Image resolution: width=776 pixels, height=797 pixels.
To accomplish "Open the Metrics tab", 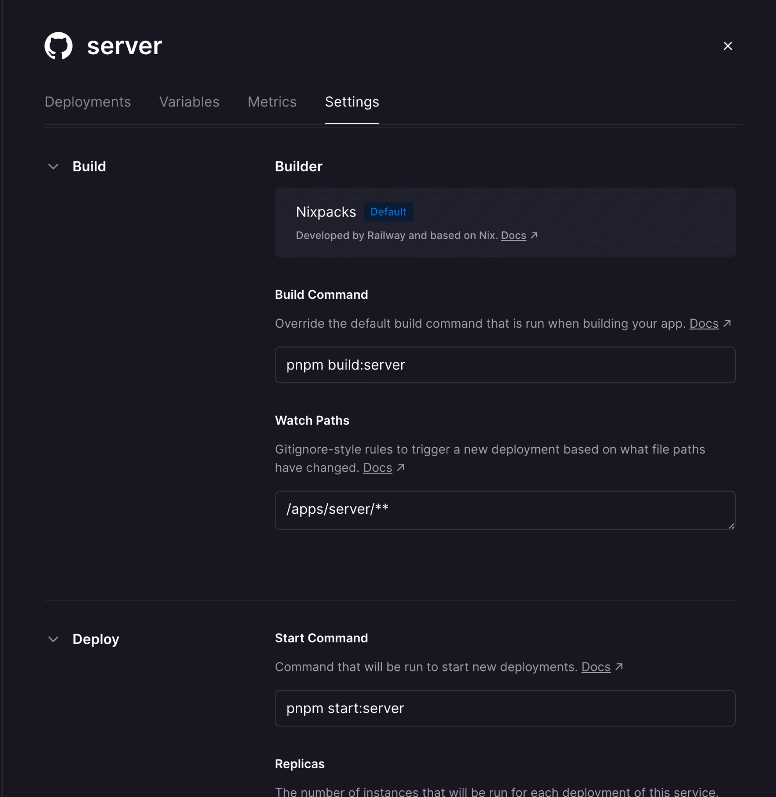I will point(272,102).
